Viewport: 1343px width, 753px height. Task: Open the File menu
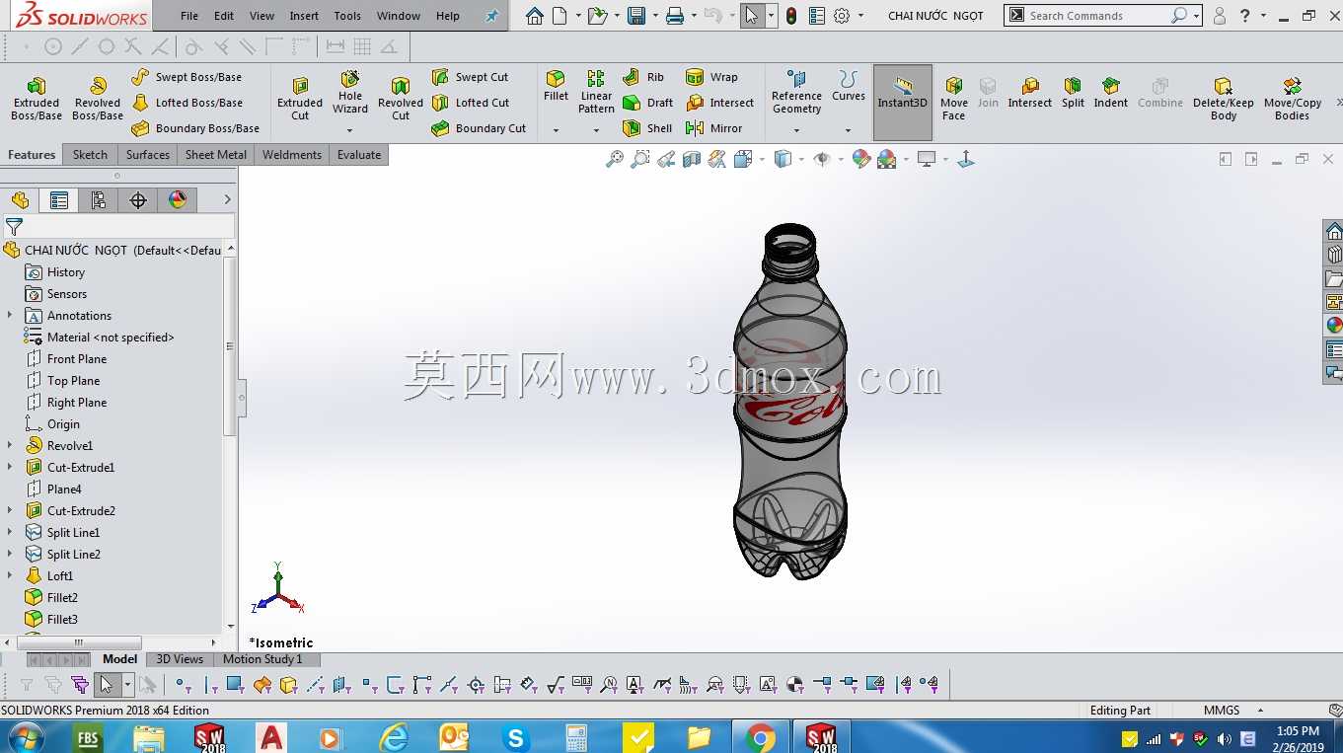(x=189, y=16)
